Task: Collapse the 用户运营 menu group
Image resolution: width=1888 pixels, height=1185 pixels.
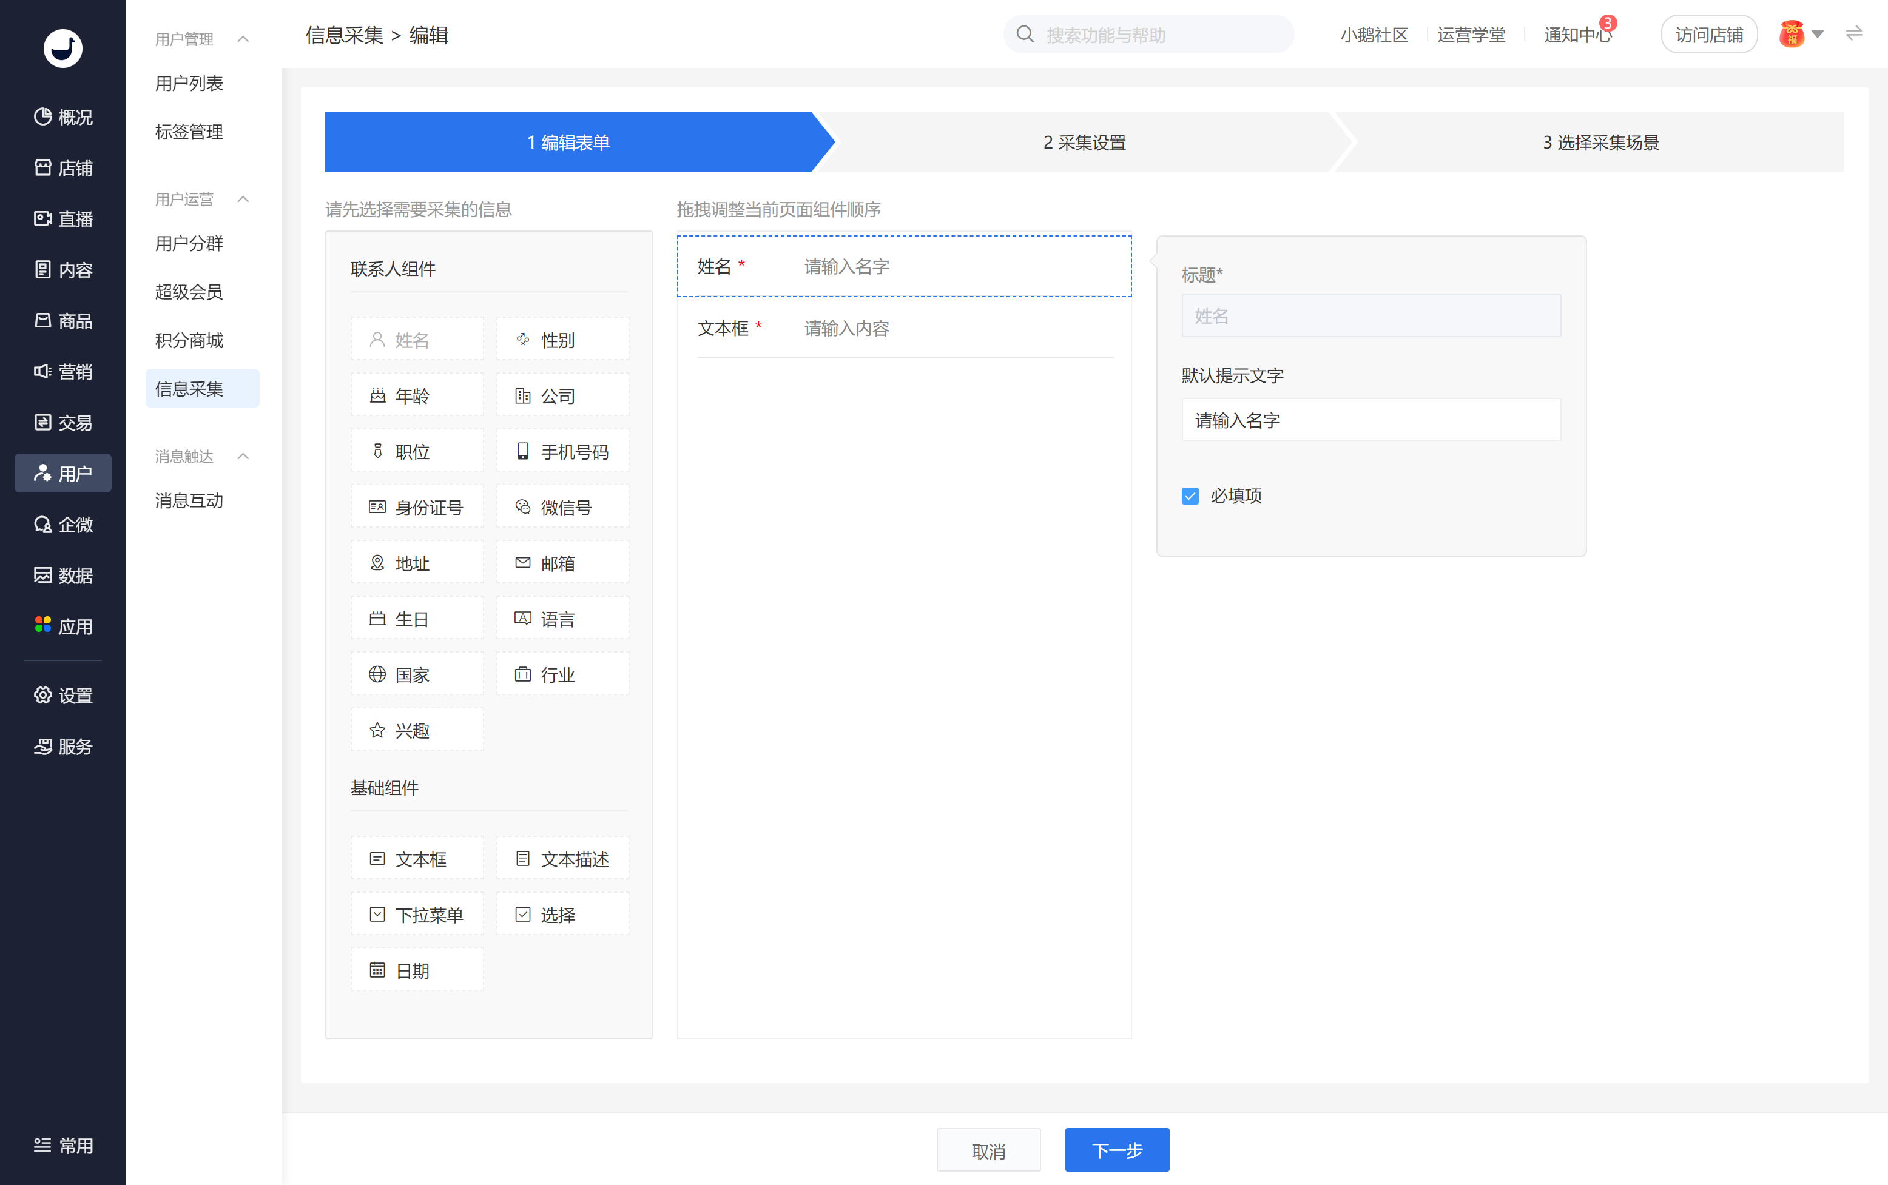Action: [243, 199]
